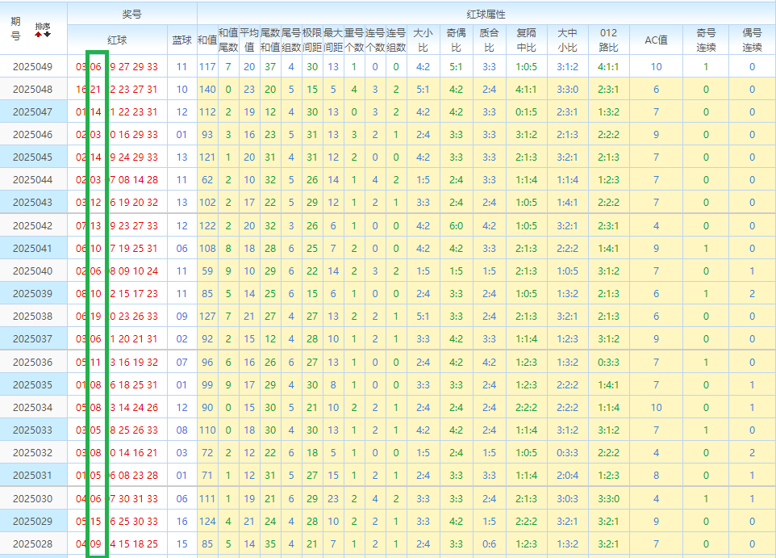Select issue number 2025035

point(32,385)
